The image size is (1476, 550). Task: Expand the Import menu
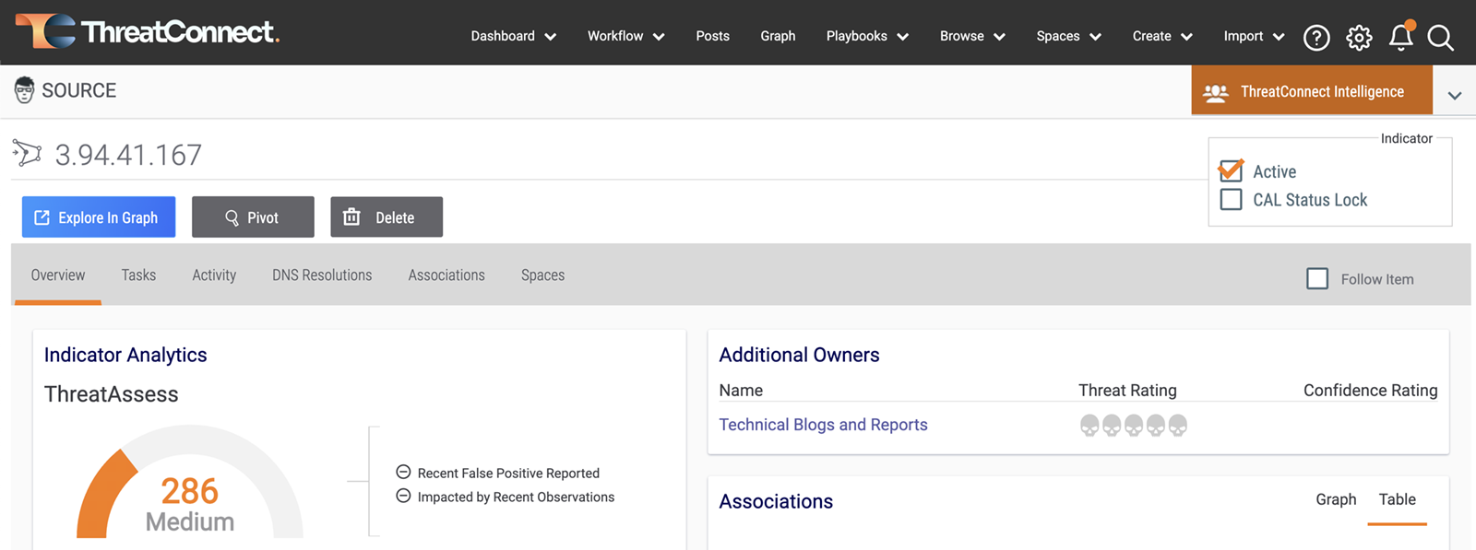(x=1255, y=36)
